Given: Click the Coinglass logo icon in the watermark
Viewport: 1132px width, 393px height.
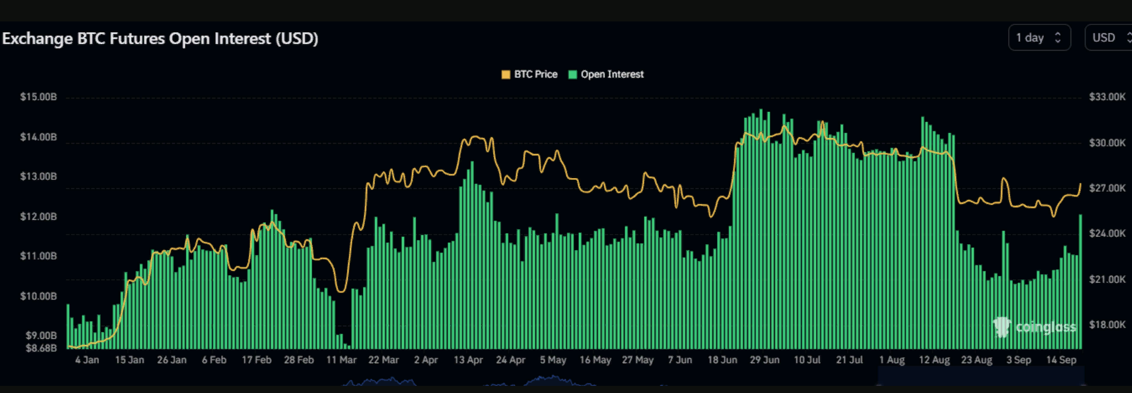Looking at the screenshot, I should pyautogui.click(x=1002, y=327).
